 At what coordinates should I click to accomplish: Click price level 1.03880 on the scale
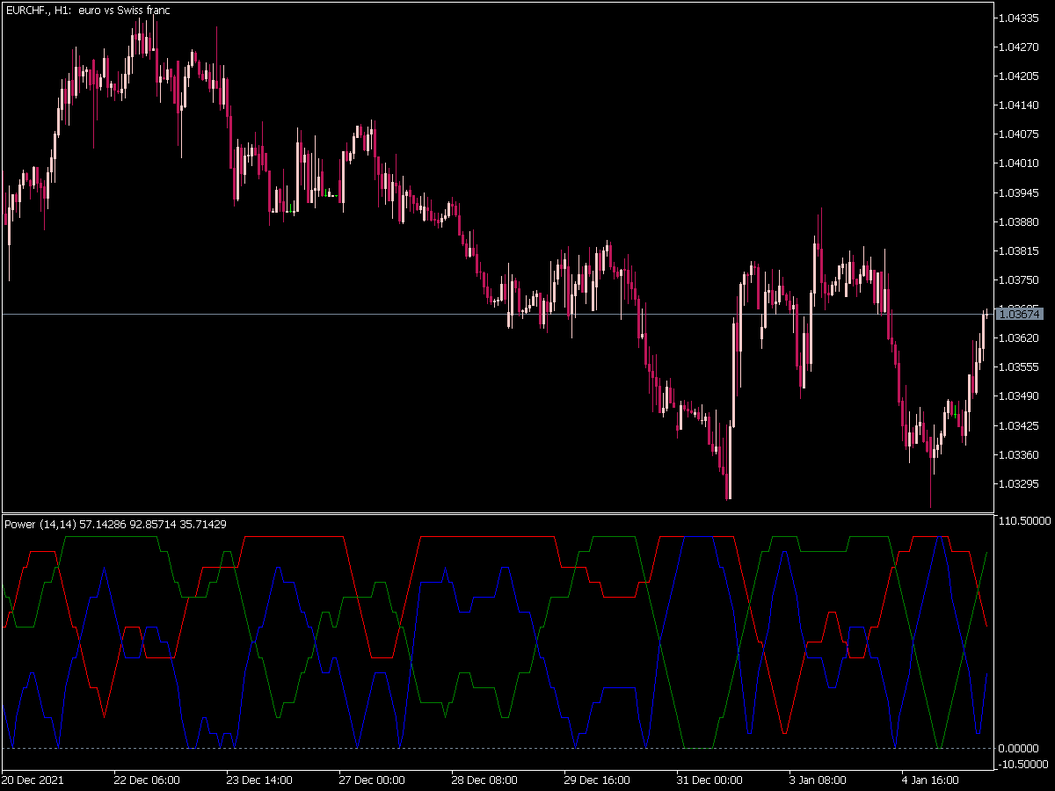(x=1021, y=221)
